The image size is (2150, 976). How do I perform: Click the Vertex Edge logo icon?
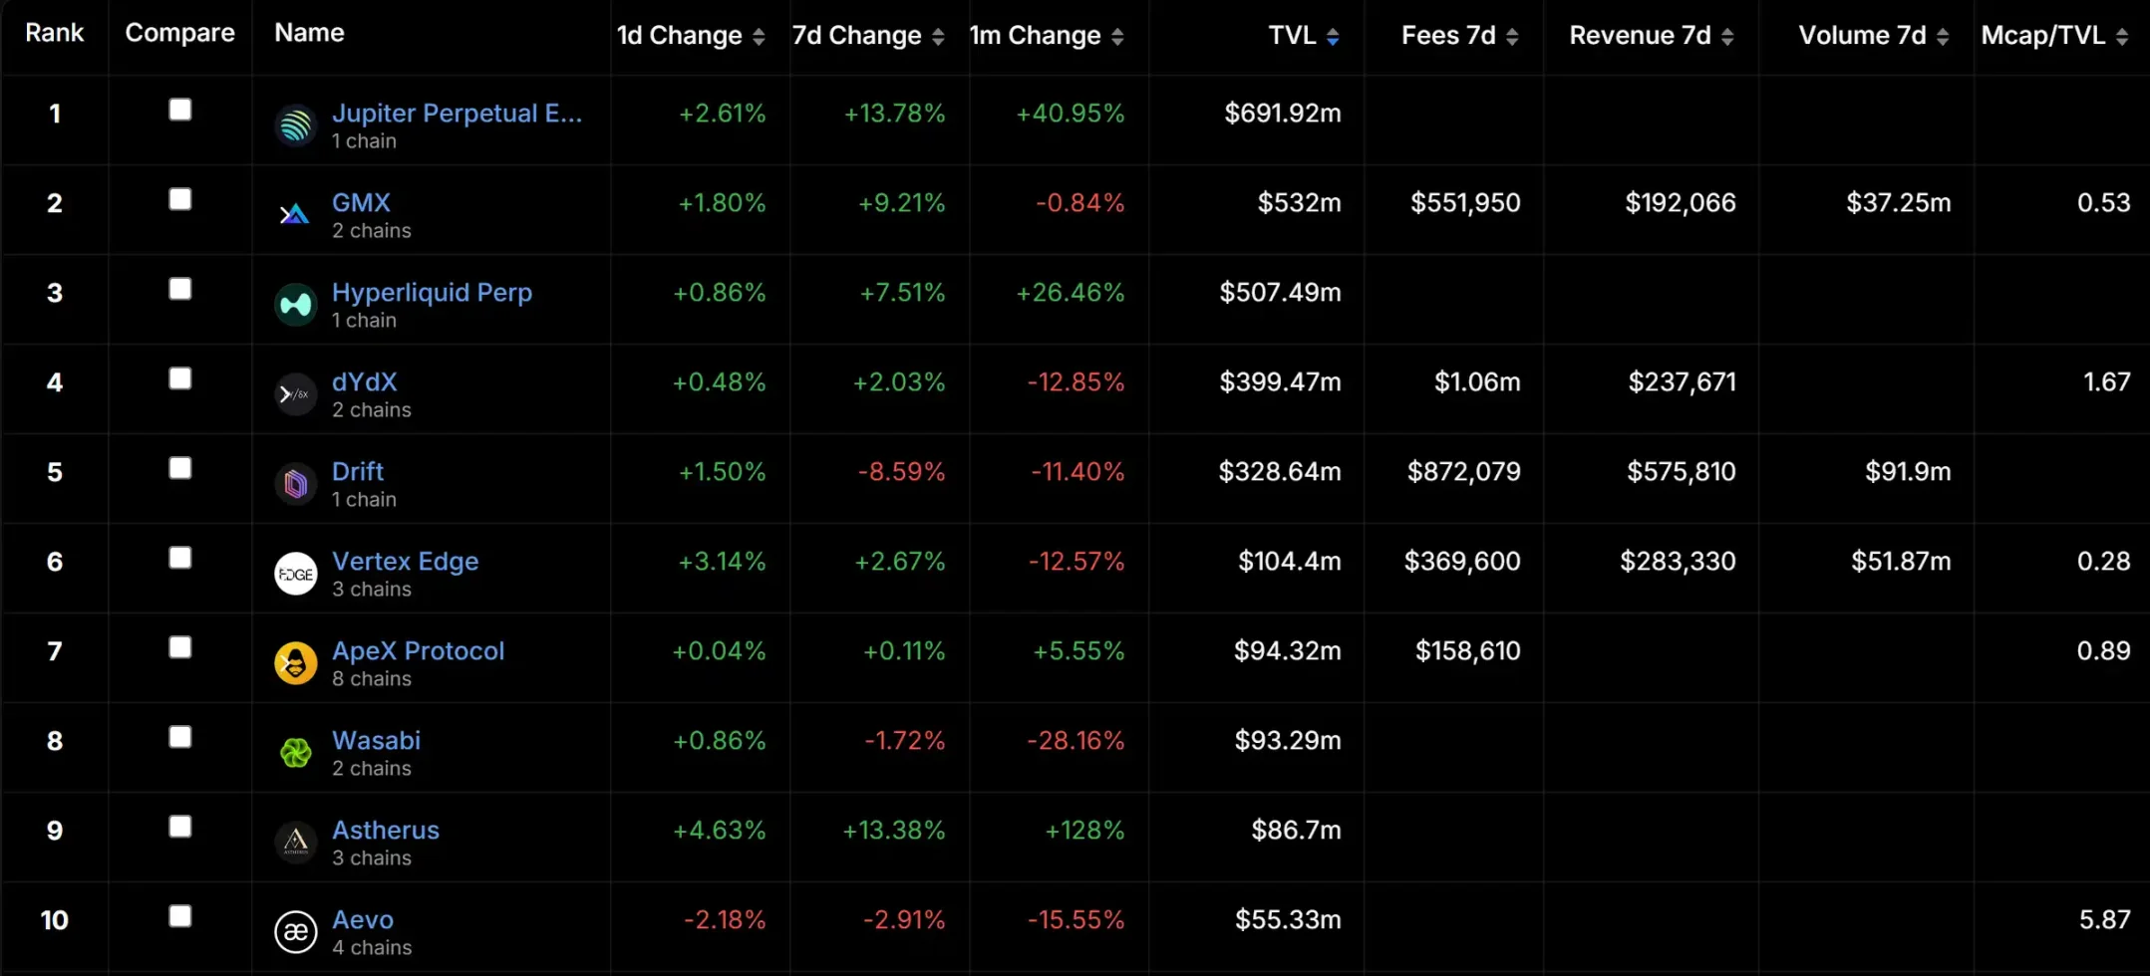coord(295,574)
